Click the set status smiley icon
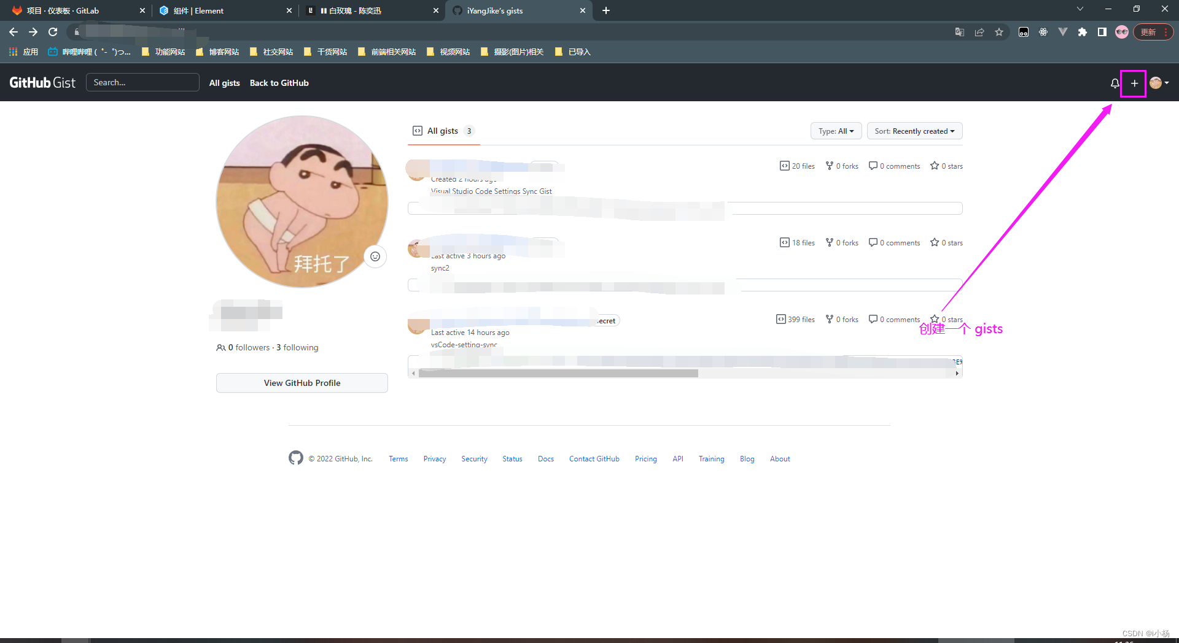The width and height of the screenshot is (1179, 643). [375, 256]
